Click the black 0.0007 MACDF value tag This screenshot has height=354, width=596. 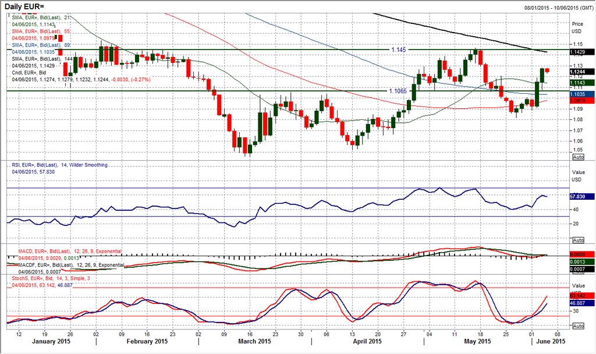pyautogui.click(x=582, y=270)
